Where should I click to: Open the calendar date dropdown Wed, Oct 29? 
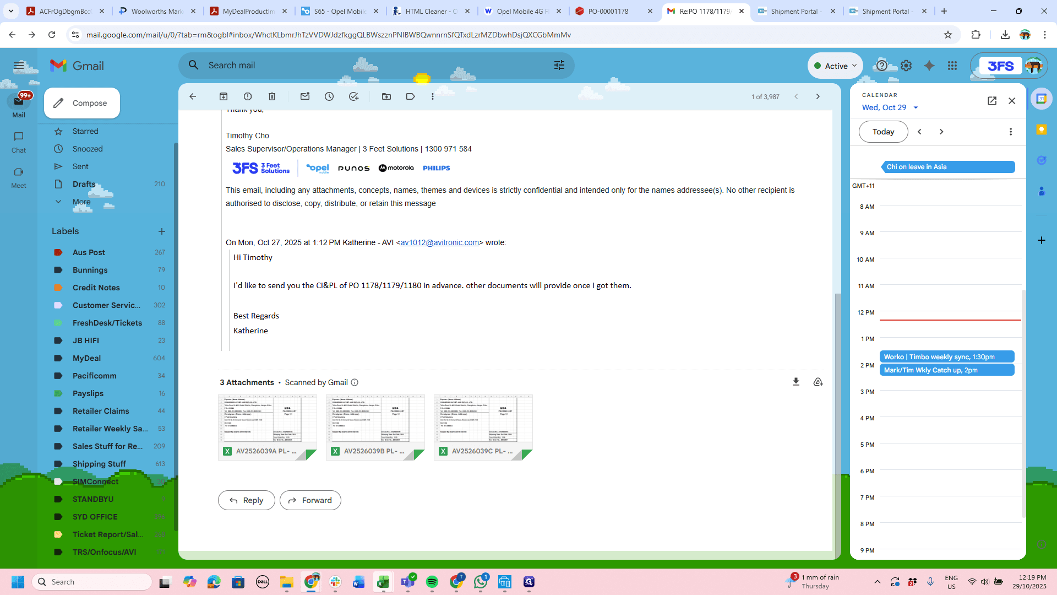[x=890, y=107]
